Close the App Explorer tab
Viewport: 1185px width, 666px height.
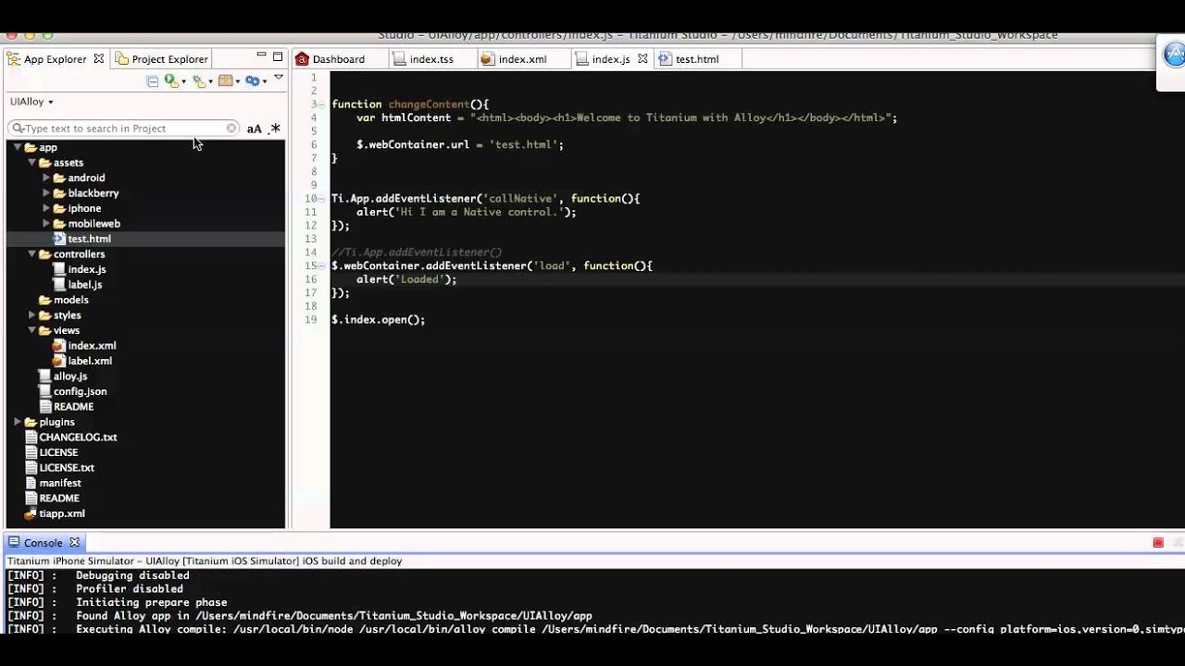coord(99,58)
